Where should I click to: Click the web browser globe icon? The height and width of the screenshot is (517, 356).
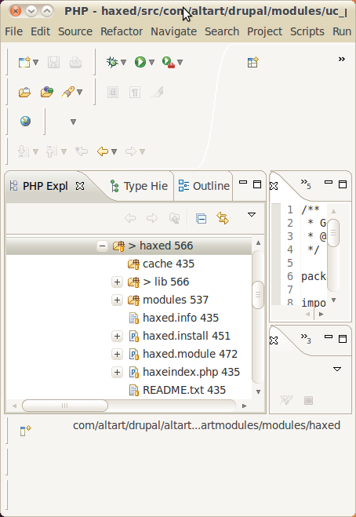coord(25,121)
